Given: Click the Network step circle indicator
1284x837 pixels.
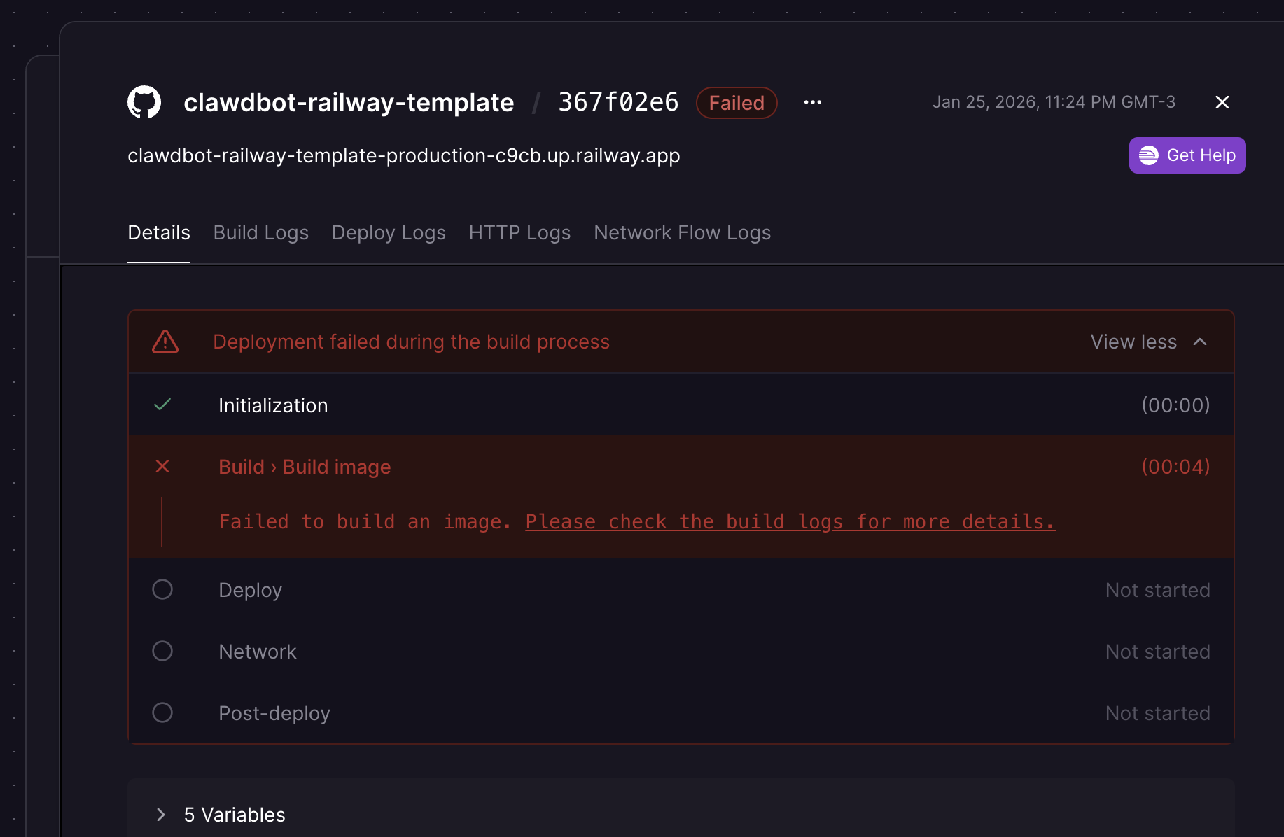Looking at the screenshot, I should pyautogui.click(x=162, y=652).
